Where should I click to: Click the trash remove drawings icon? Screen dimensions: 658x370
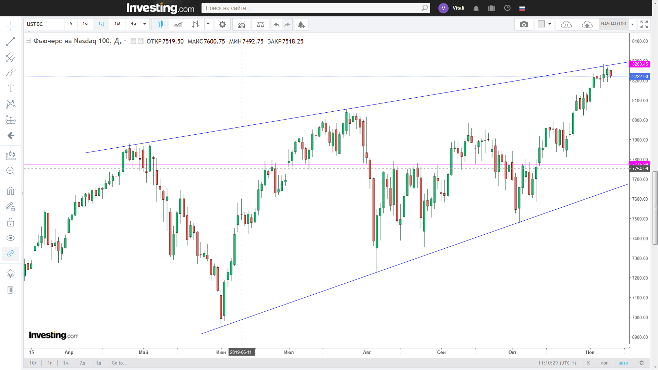(11, 290)
